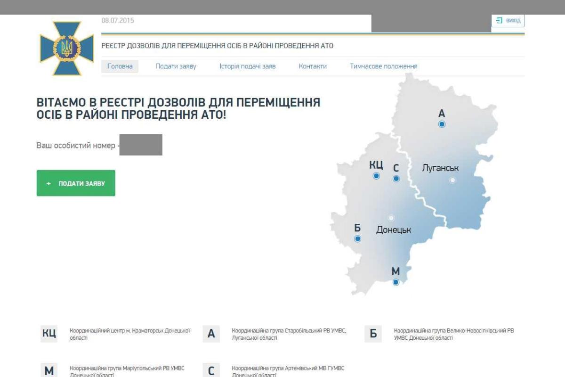Select the М marker dot on the map
The height and width of the screenshot is (377, 565).
coord(396,282)
